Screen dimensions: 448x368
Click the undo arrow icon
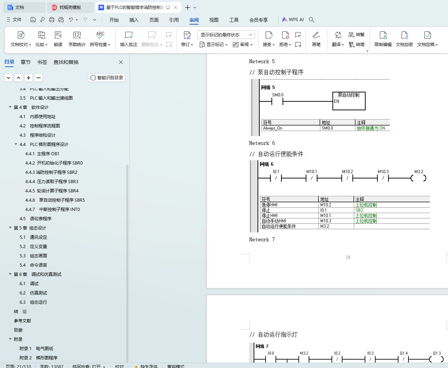[71, 20]
